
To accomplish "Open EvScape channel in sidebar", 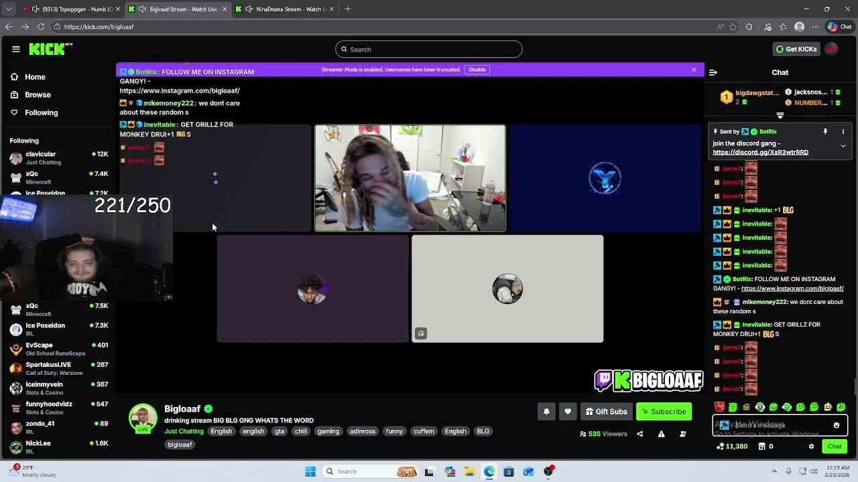I will point(59,349).
